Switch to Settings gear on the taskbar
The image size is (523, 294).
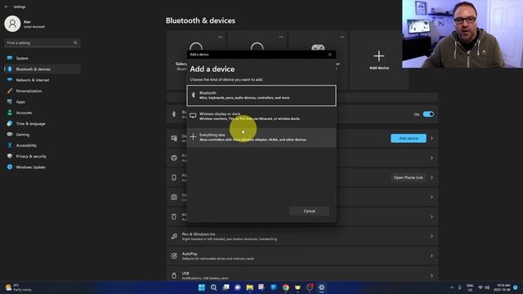321,287
